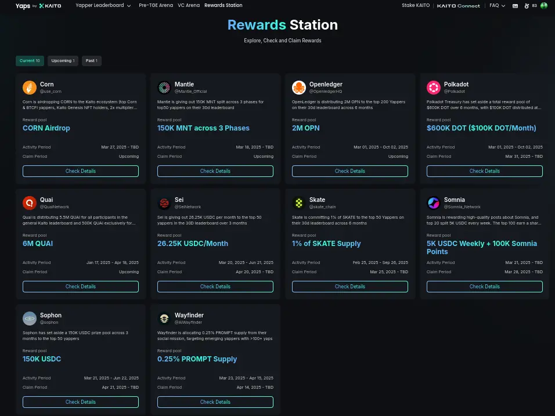This screenshot has width=555, height=416.
Task: Switch to the Upcoming 1 tab
Action: [x=63, y=61]
